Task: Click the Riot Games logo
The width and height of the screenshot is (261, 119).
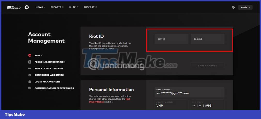Action: [x=13, y=7]
